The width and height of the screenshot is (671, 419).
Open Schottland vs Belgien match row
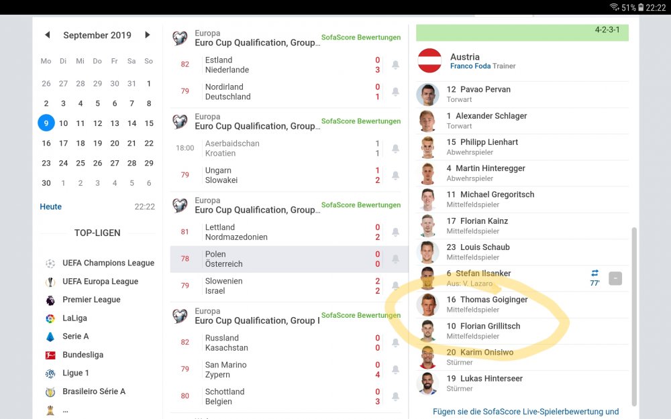(x=289, y=397)
